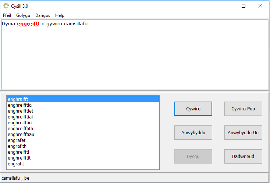The width and height of the screenshot is (270, 183).
Task: Select suggestion 'engrafith'
Action: (x=83, y=146)
